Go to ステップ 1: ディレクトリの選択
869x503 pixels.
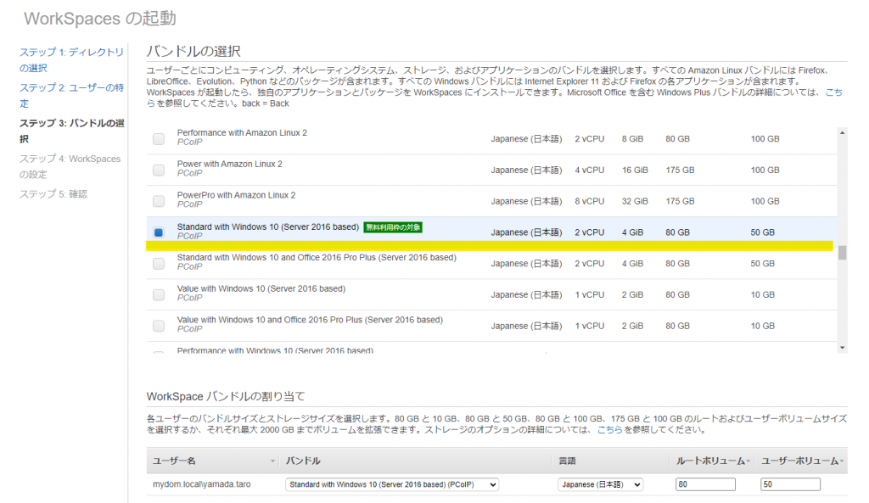[x=71, y=60]
